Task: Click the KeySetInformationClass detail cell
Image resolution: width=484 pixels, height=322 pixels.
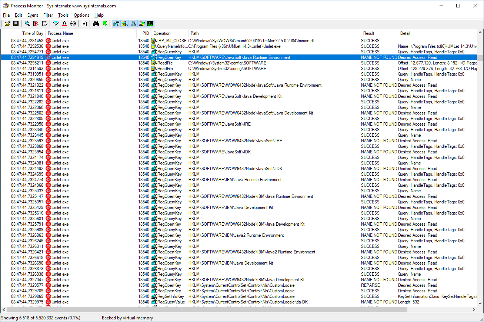Action: tap(437, 296)
